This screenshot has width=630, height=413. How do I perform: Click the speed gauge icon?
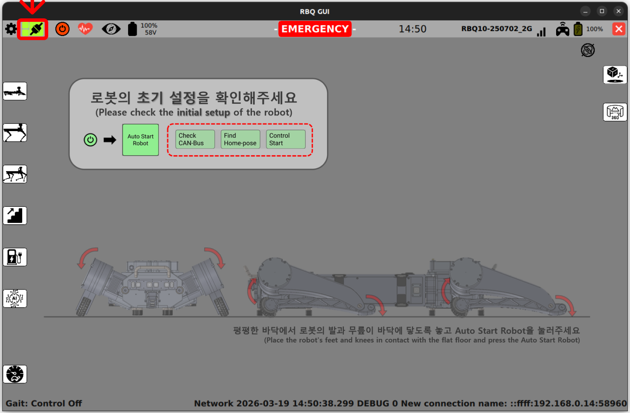click(15, 374)
